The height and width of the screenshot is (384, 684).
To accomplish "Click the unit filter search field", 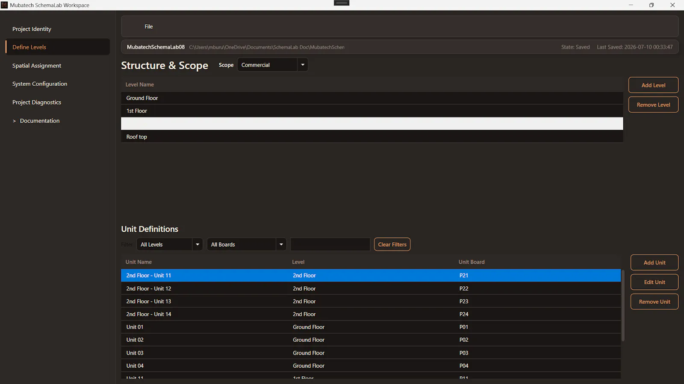I will pos(330,244).
